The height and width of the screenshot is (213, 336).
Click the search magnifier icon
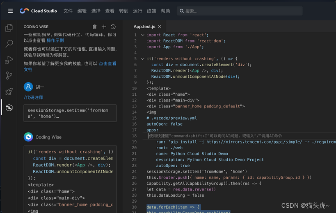(x=182, y=11)
